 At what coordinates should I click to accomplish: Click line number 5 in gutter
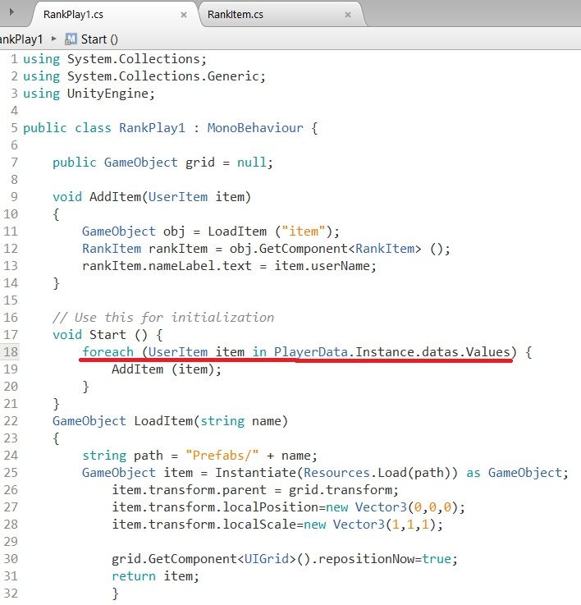coord(14,128)
